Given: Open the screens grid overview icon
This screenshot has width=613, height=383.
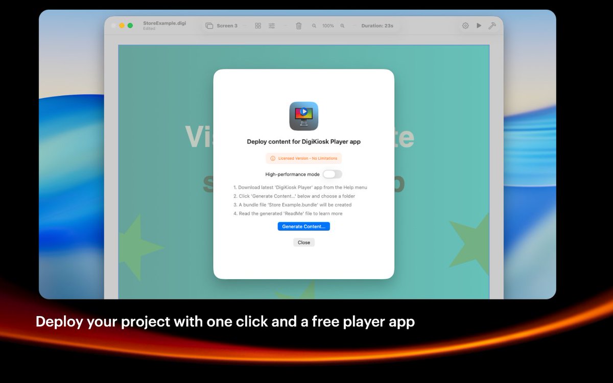Looking at the screenshot, I should (x=258, y=25).
